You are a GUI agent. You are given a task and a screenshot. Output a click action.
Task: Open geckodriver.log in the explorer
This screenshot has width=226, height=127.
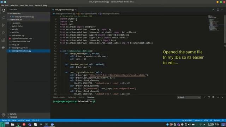18,35
